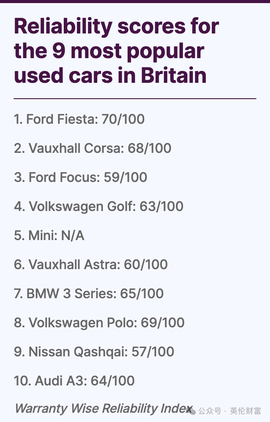
Task: Click the horizontal divider under the title
Action: [135, 99]
